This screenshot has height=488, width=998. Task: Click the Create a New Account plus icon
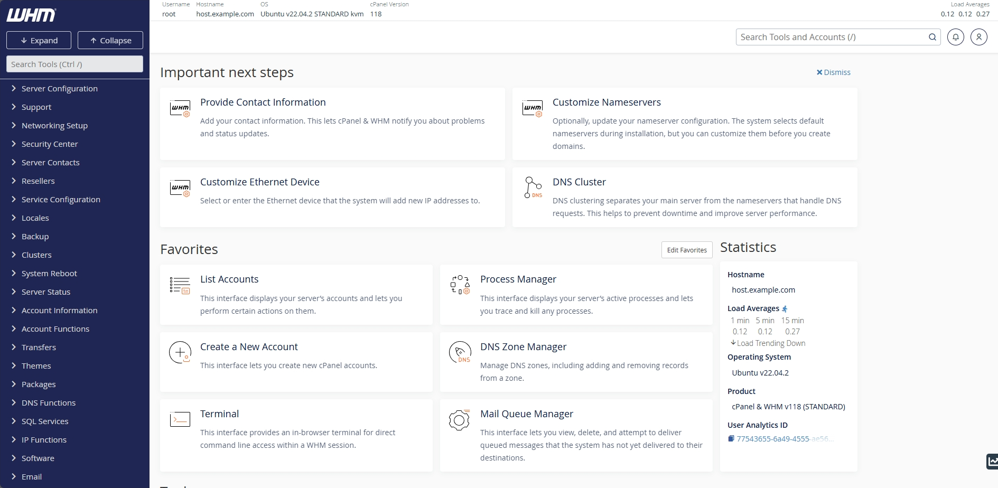(x=180, y=352)
